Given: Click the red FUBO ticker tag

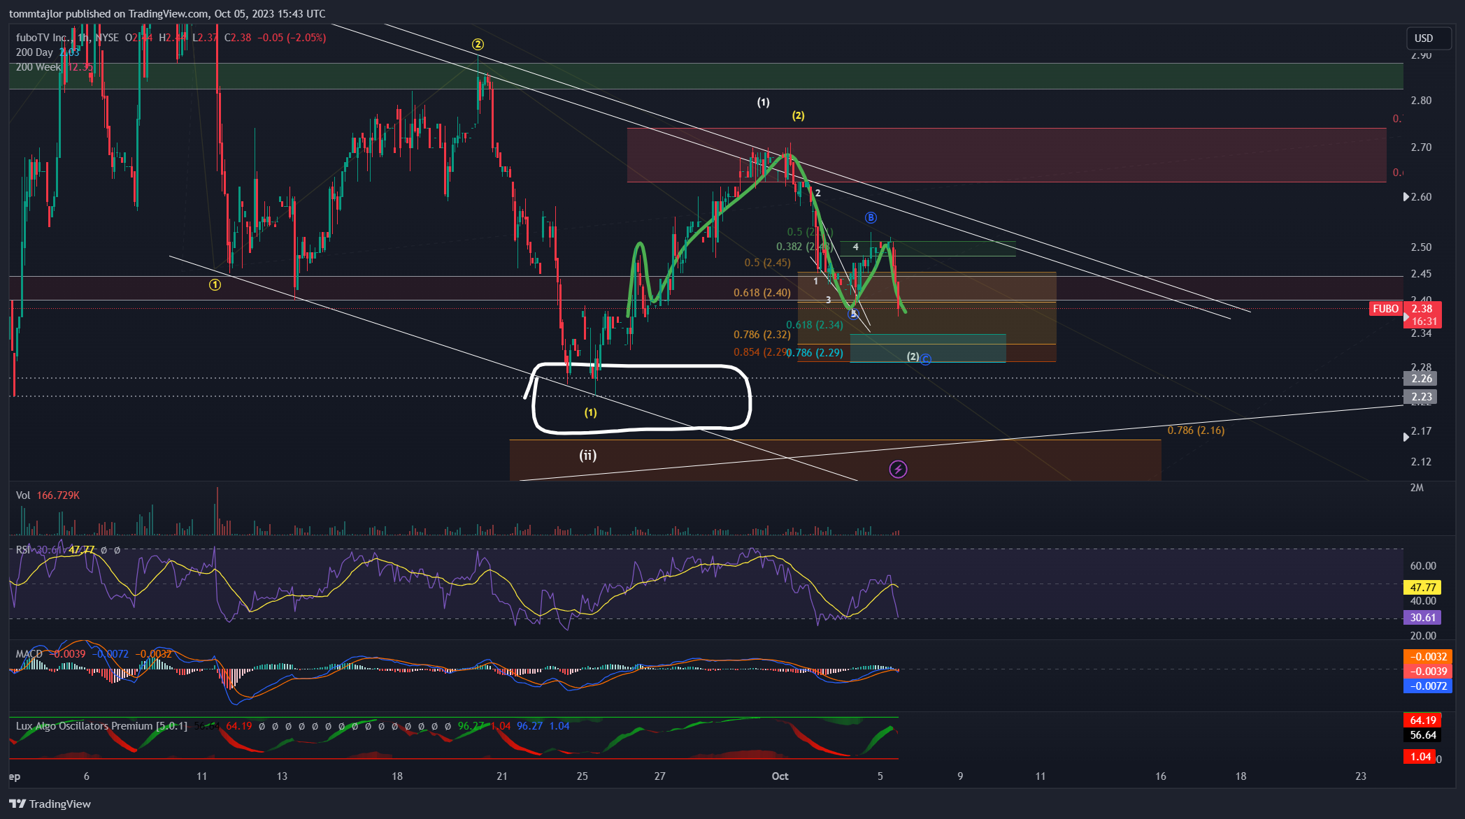Looking at the screenshot, I should click(1385, 309).
